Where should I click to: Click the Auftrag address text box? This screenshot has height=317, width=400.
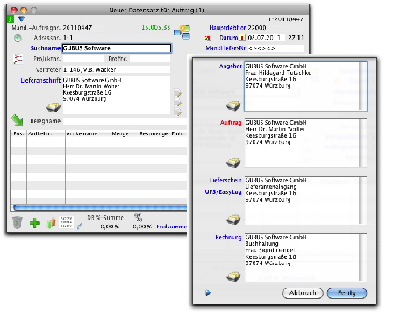point(302,143)
